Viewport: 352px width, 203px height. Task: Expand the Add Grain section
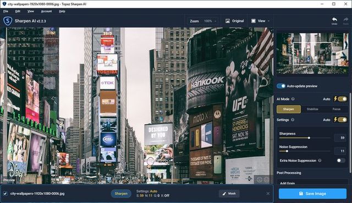[x=312, y=182]
